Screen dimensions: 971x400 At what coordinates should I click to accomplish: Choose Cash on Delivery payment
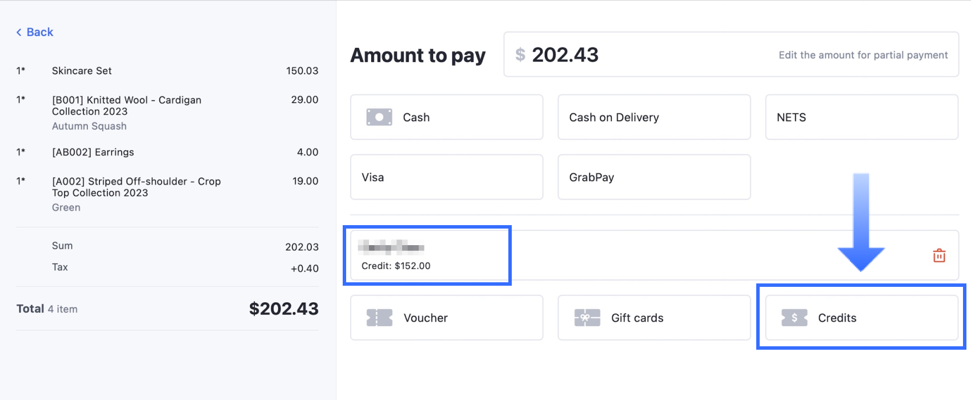653,117
